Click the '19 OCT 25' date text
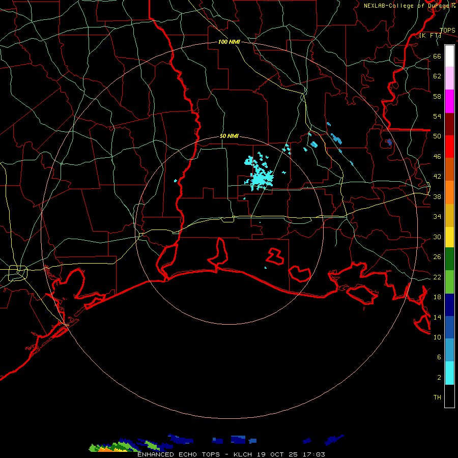The width and height of the screenshot is (458, 458). [277, 454]
